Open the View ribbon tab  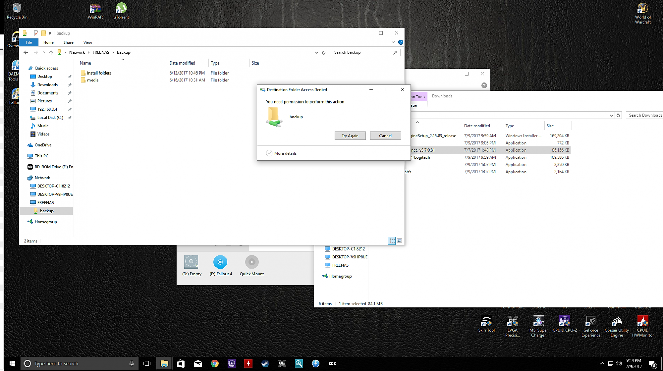88,42
